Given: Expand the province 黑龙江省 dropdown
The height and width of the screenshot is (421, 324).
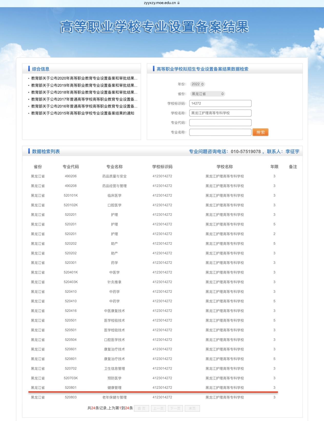Looking at the screenshot, I should (208, 94).
